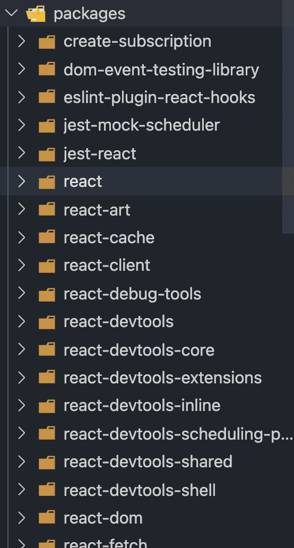Select the react-devtools-core folder name
The height and width of the screenshot is (548, 294).
tap(139, 350)
